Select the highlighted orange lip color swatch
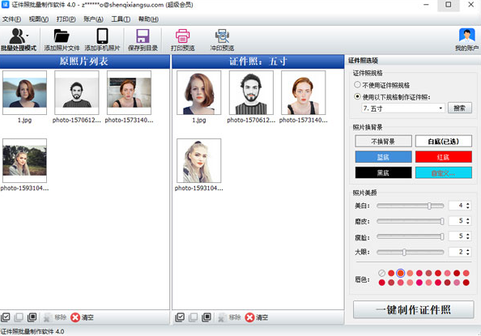This screenshot has height=336, width=481. coord(400,273)
